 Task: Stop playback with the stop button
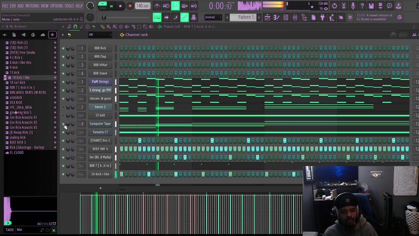tap(120, 6)
